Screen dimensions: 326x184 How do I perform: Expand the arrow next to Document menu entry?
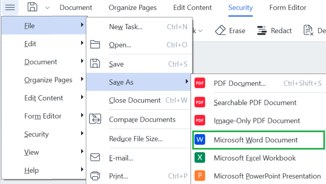tap(82, 61)
